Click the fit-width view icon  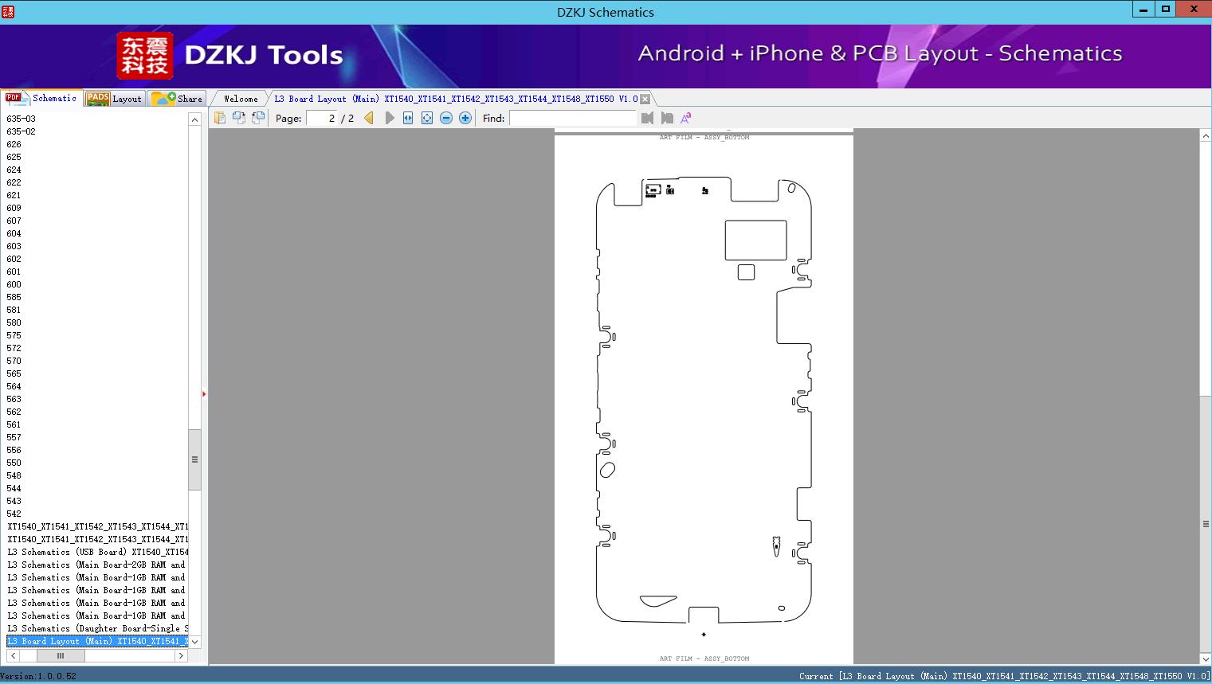point(407,117)
